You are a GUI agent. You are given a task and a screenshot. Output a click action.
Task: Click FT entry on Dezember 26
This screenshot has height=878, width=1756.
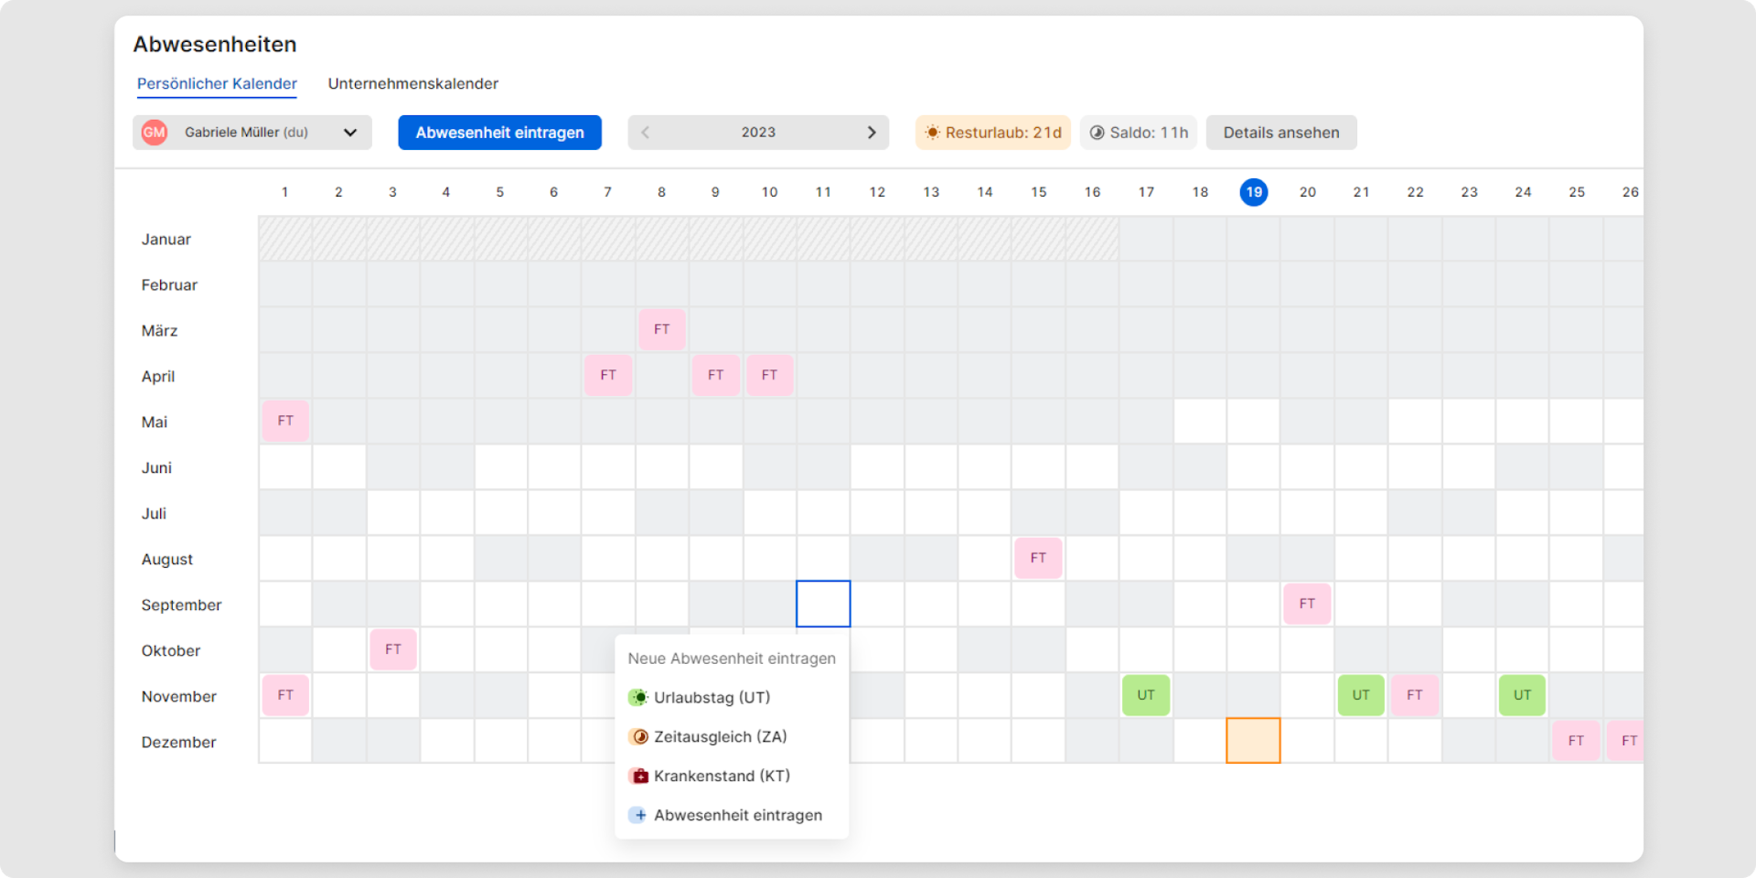[1627, 741]
